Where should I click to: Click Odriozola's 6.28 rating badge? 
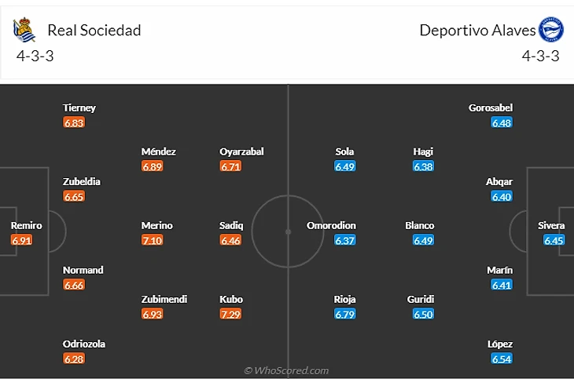pos(74,359)
